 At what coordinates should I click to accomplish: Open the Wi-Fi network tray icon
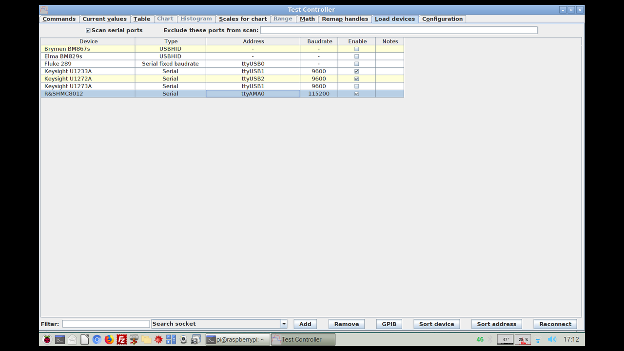coord(538,340)
